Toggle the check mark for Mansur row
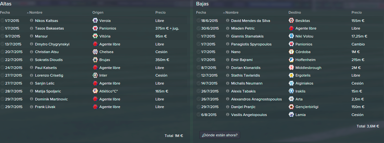The image size is (384, 143). pos(3,36)
